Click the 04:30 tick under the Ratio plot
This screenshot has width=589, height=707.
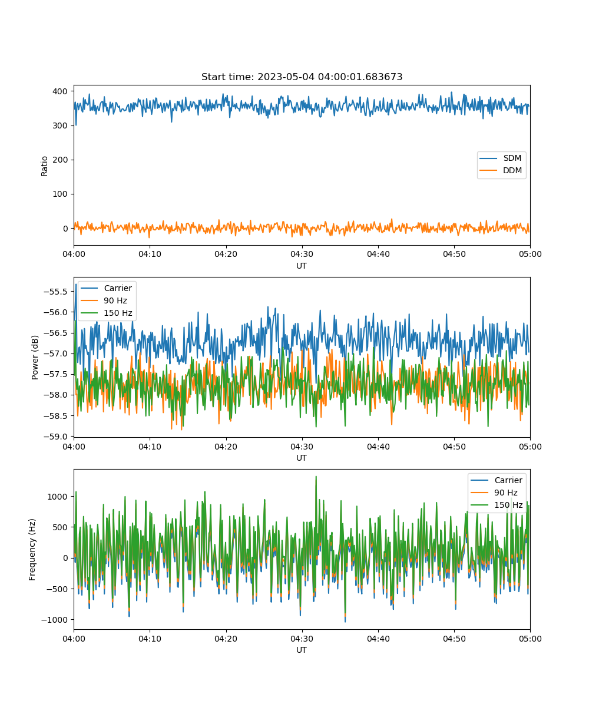click(302, 254)
